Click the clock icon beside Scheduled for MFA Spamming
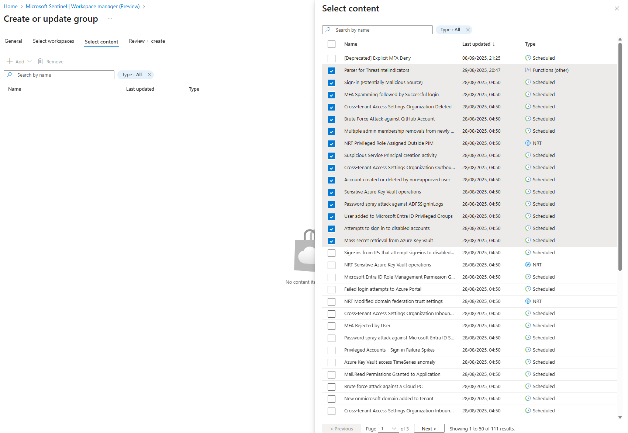 (x=528, y=95)
